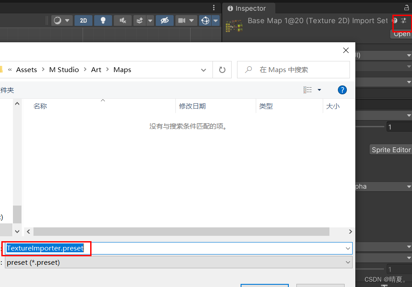
Task: Open help reference icon in Inspector
Action: click(x=395, y=20)
